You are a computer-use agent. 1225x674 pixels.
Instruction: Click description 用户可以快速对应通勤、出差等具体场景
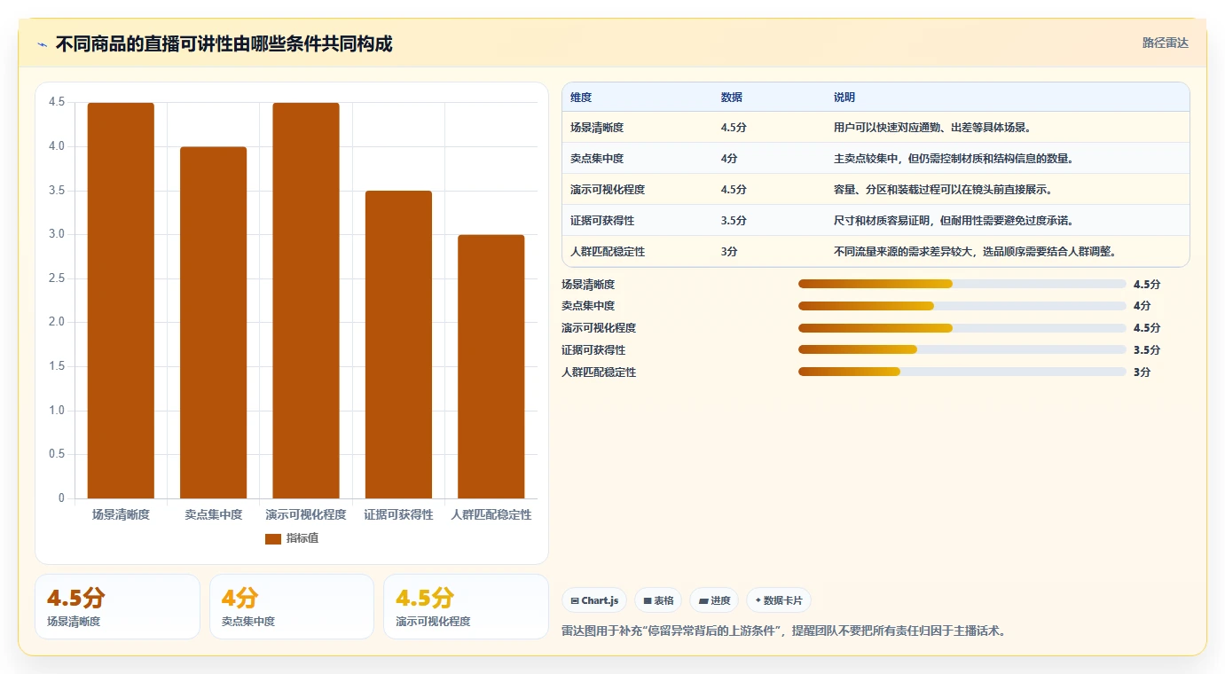(x=932, y=128)
